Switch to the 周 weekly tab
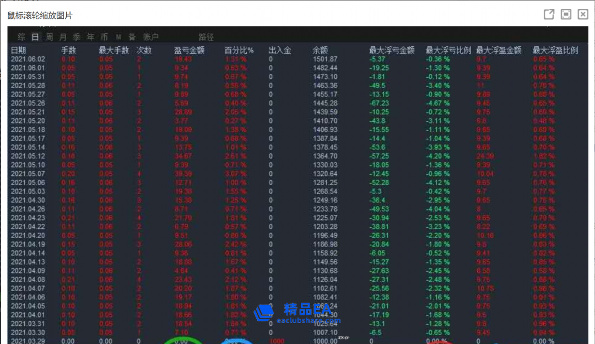This screenshot has width=595, height=344. (x=50, y=37)
